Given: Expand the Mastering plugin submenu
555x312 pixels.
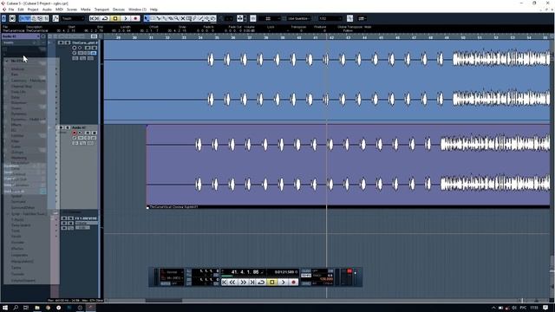Looking at the screenshot, I should click(30, 158).
